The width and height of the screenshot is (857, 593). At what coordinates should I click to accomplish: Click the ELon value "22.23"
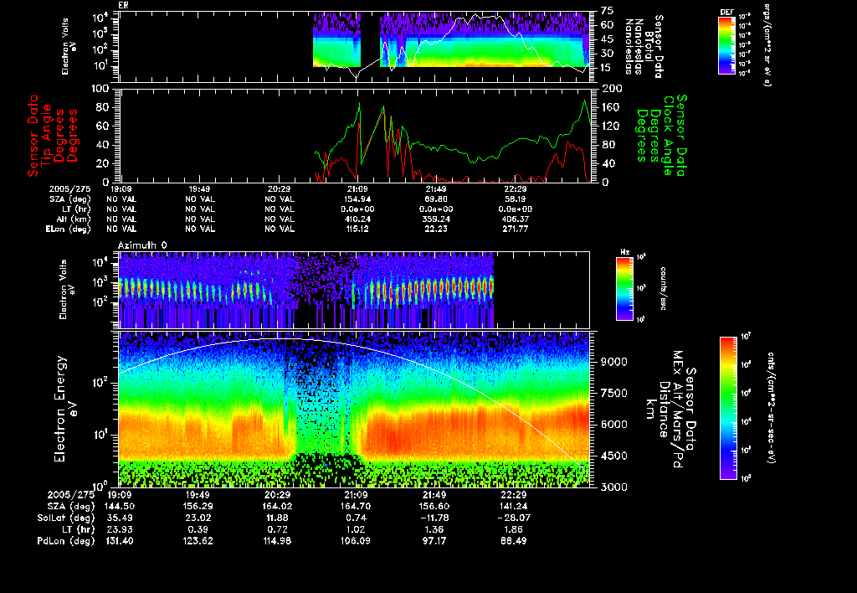tap(435, 229)
